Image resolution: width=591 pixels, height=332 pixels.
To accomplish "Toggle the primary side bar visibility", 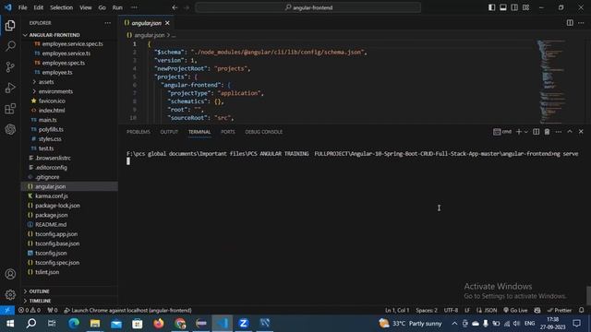I will click(x=491, y=7).
